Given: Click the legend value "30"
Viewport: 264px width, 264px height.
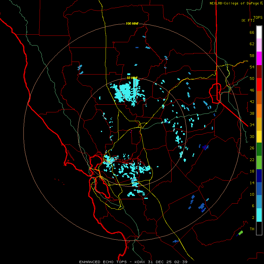Looking at the screenshot, I should coord(252,136).
